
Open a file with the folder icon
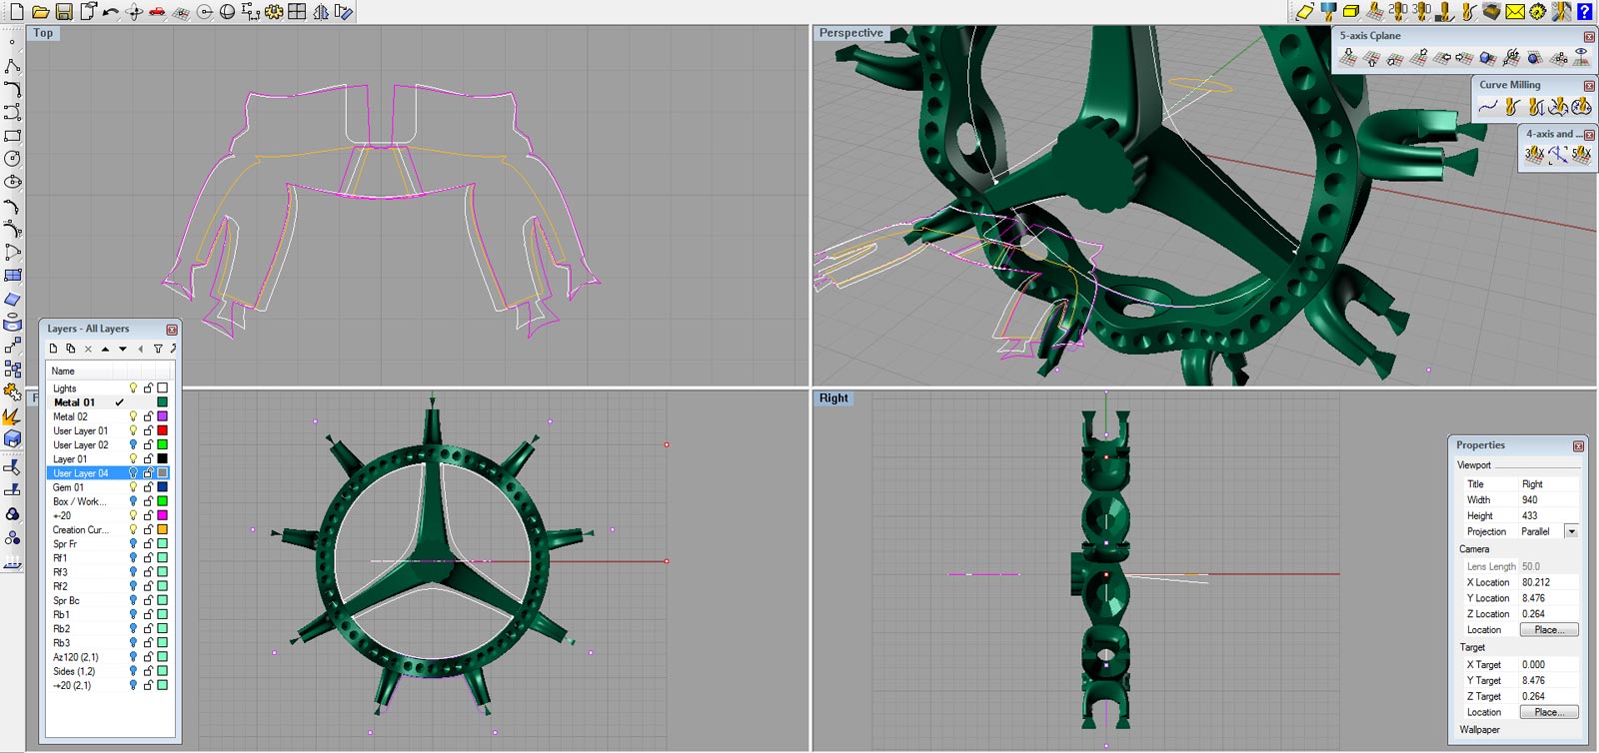click(40, 12)
